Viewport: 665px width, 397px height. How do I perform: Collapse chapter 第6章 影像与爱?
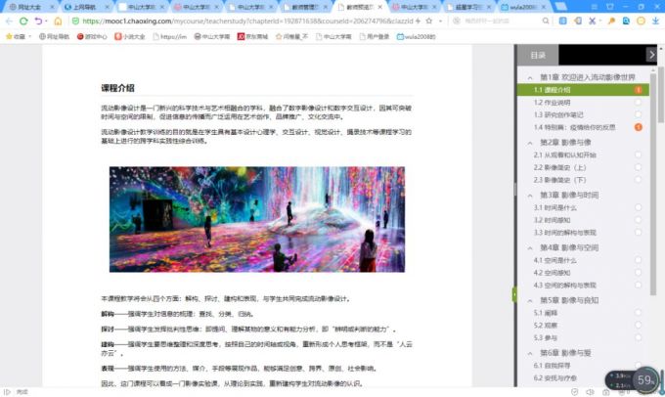530,353
